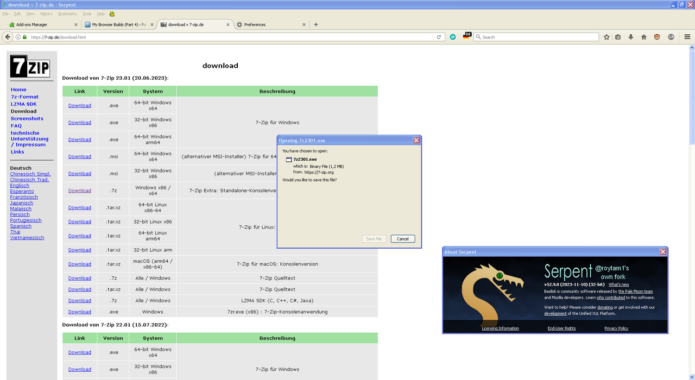Go back with the browser back arrow
This screenshot has height=380, width=695.
coord(8,37)
